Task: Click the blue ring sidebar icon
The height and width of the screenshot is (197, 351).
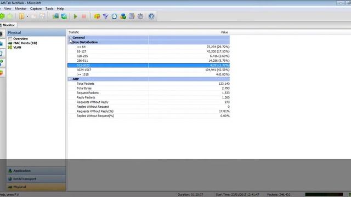Action: click(1, 54)
